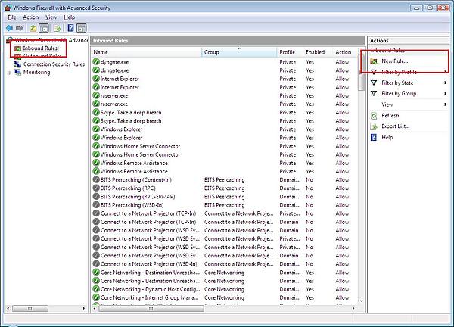Image resolution: width=454 pixels, height=327 pixels.
Task: Click the console tree horizontal scrollbar thumb
Action: (30, 309)
